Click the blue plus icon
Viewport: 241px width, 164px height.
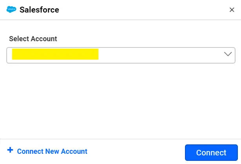[x=10, y=150]
